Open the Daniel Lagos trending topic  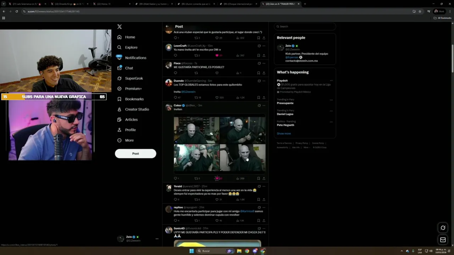click(x=285, y=114)
